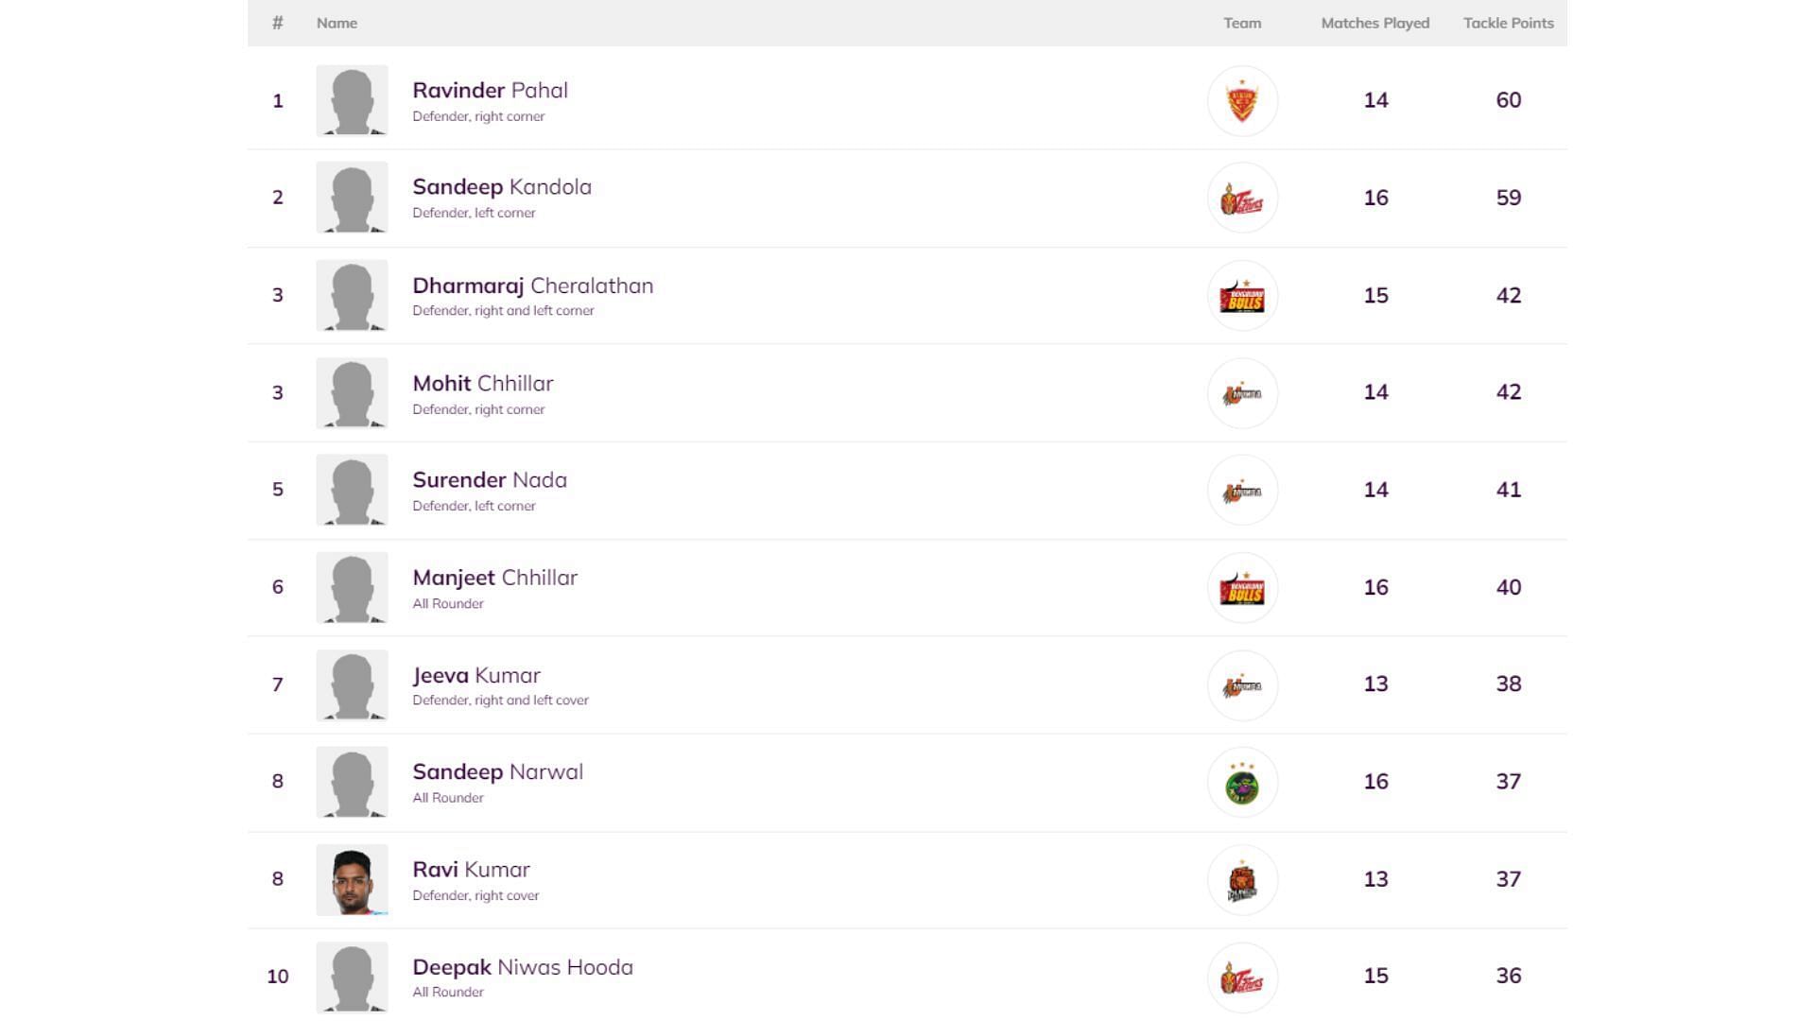
Task: Click the team logo beside Deepak Niwas Hooda
Action: click(x=1242, y=978)
